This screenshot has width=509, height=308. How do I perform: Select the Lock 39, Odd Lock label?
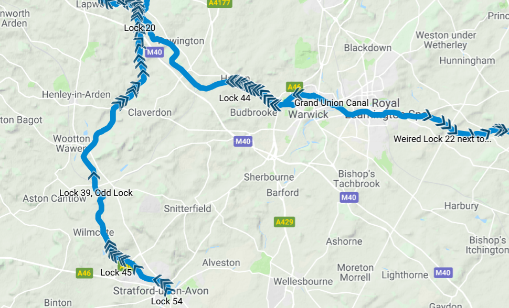click(x=96, y=193)
